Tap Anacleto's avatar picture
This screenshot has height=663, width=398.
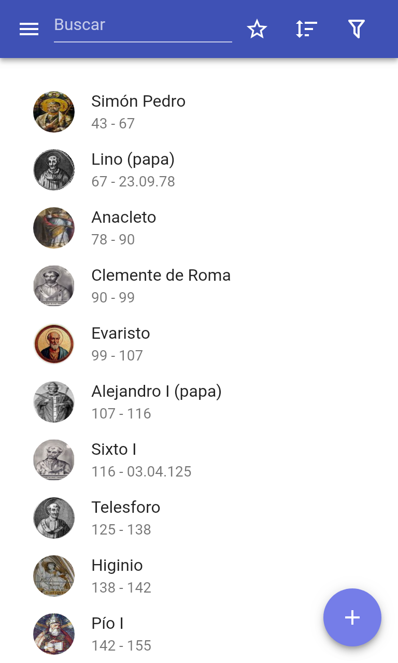[54, 228]
